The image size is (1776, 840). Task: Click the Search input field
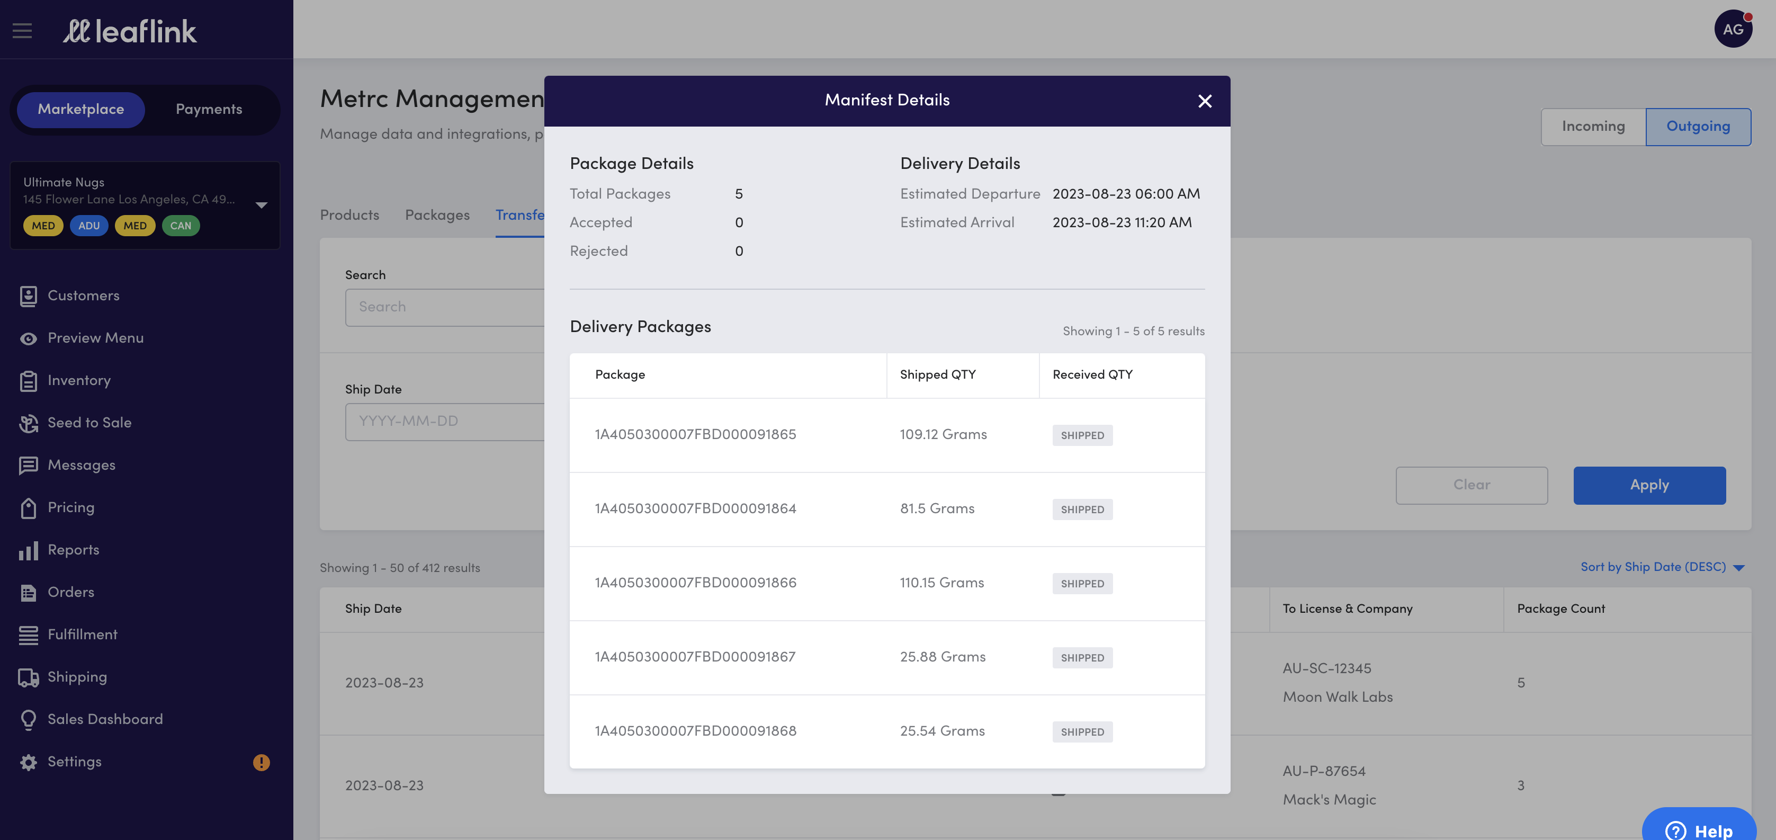coord(445,308)
